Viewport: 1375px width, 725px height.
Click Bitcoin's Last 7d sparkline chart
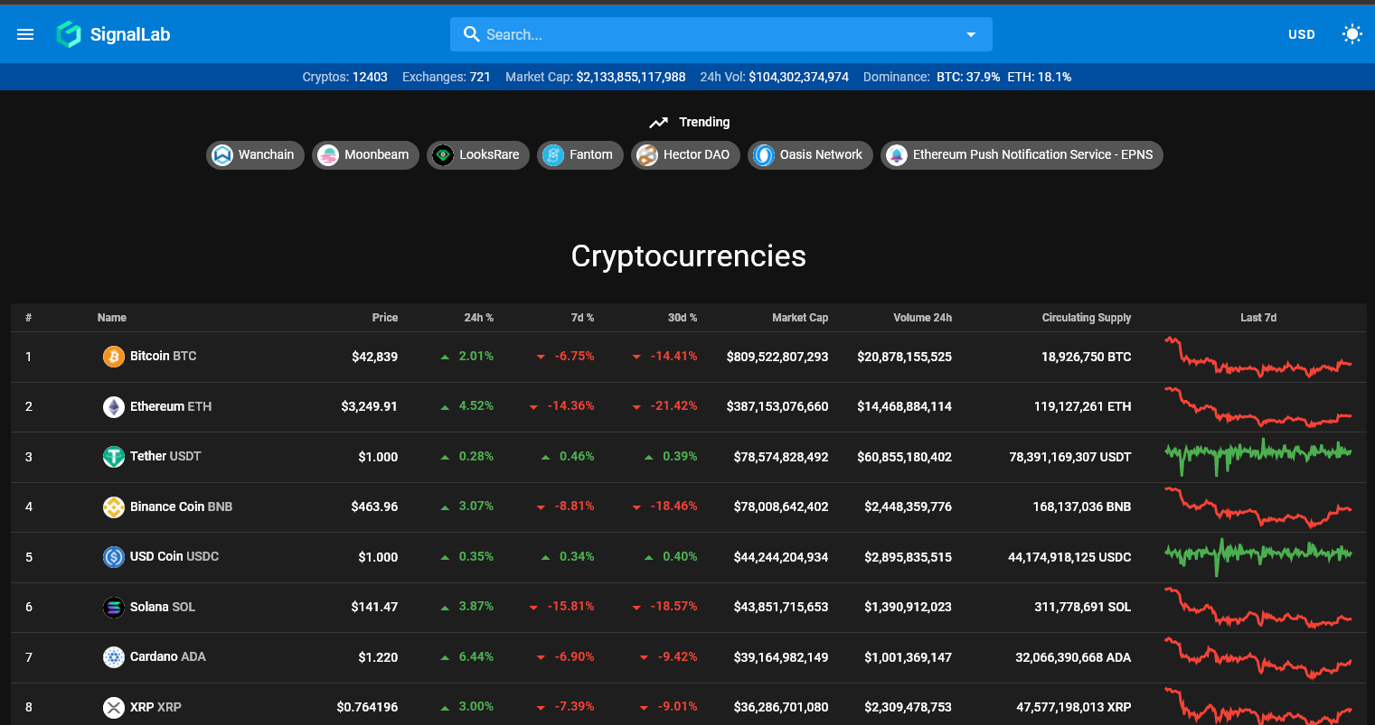pyautogui.click(x=1257, y=357)
